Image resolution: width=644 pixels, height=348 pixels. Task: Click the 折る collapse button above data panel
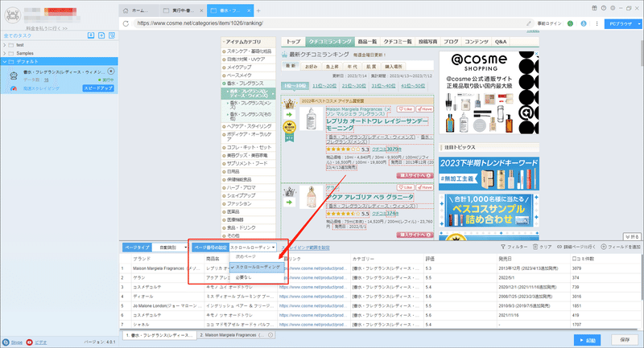point(632,237)
